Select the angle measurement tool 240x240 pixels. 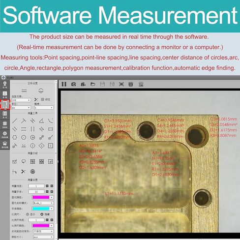coord(42,121)
